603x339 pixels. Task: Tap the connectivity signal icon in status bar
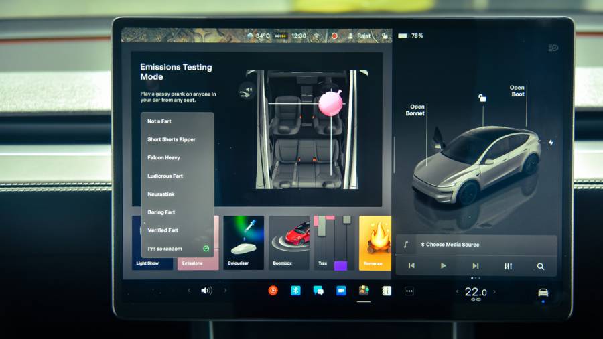(316, 36)
